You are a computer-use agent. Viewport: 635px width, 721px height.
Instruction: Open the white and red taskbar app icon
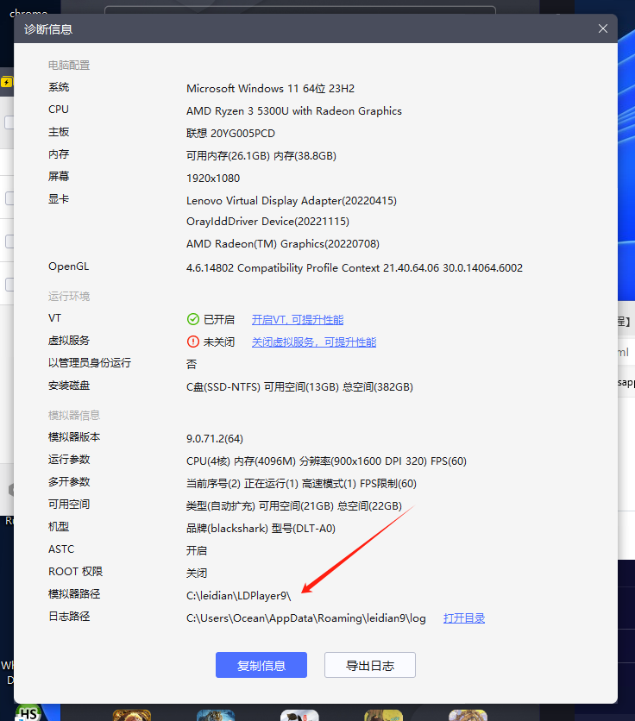tap(299, 715)
